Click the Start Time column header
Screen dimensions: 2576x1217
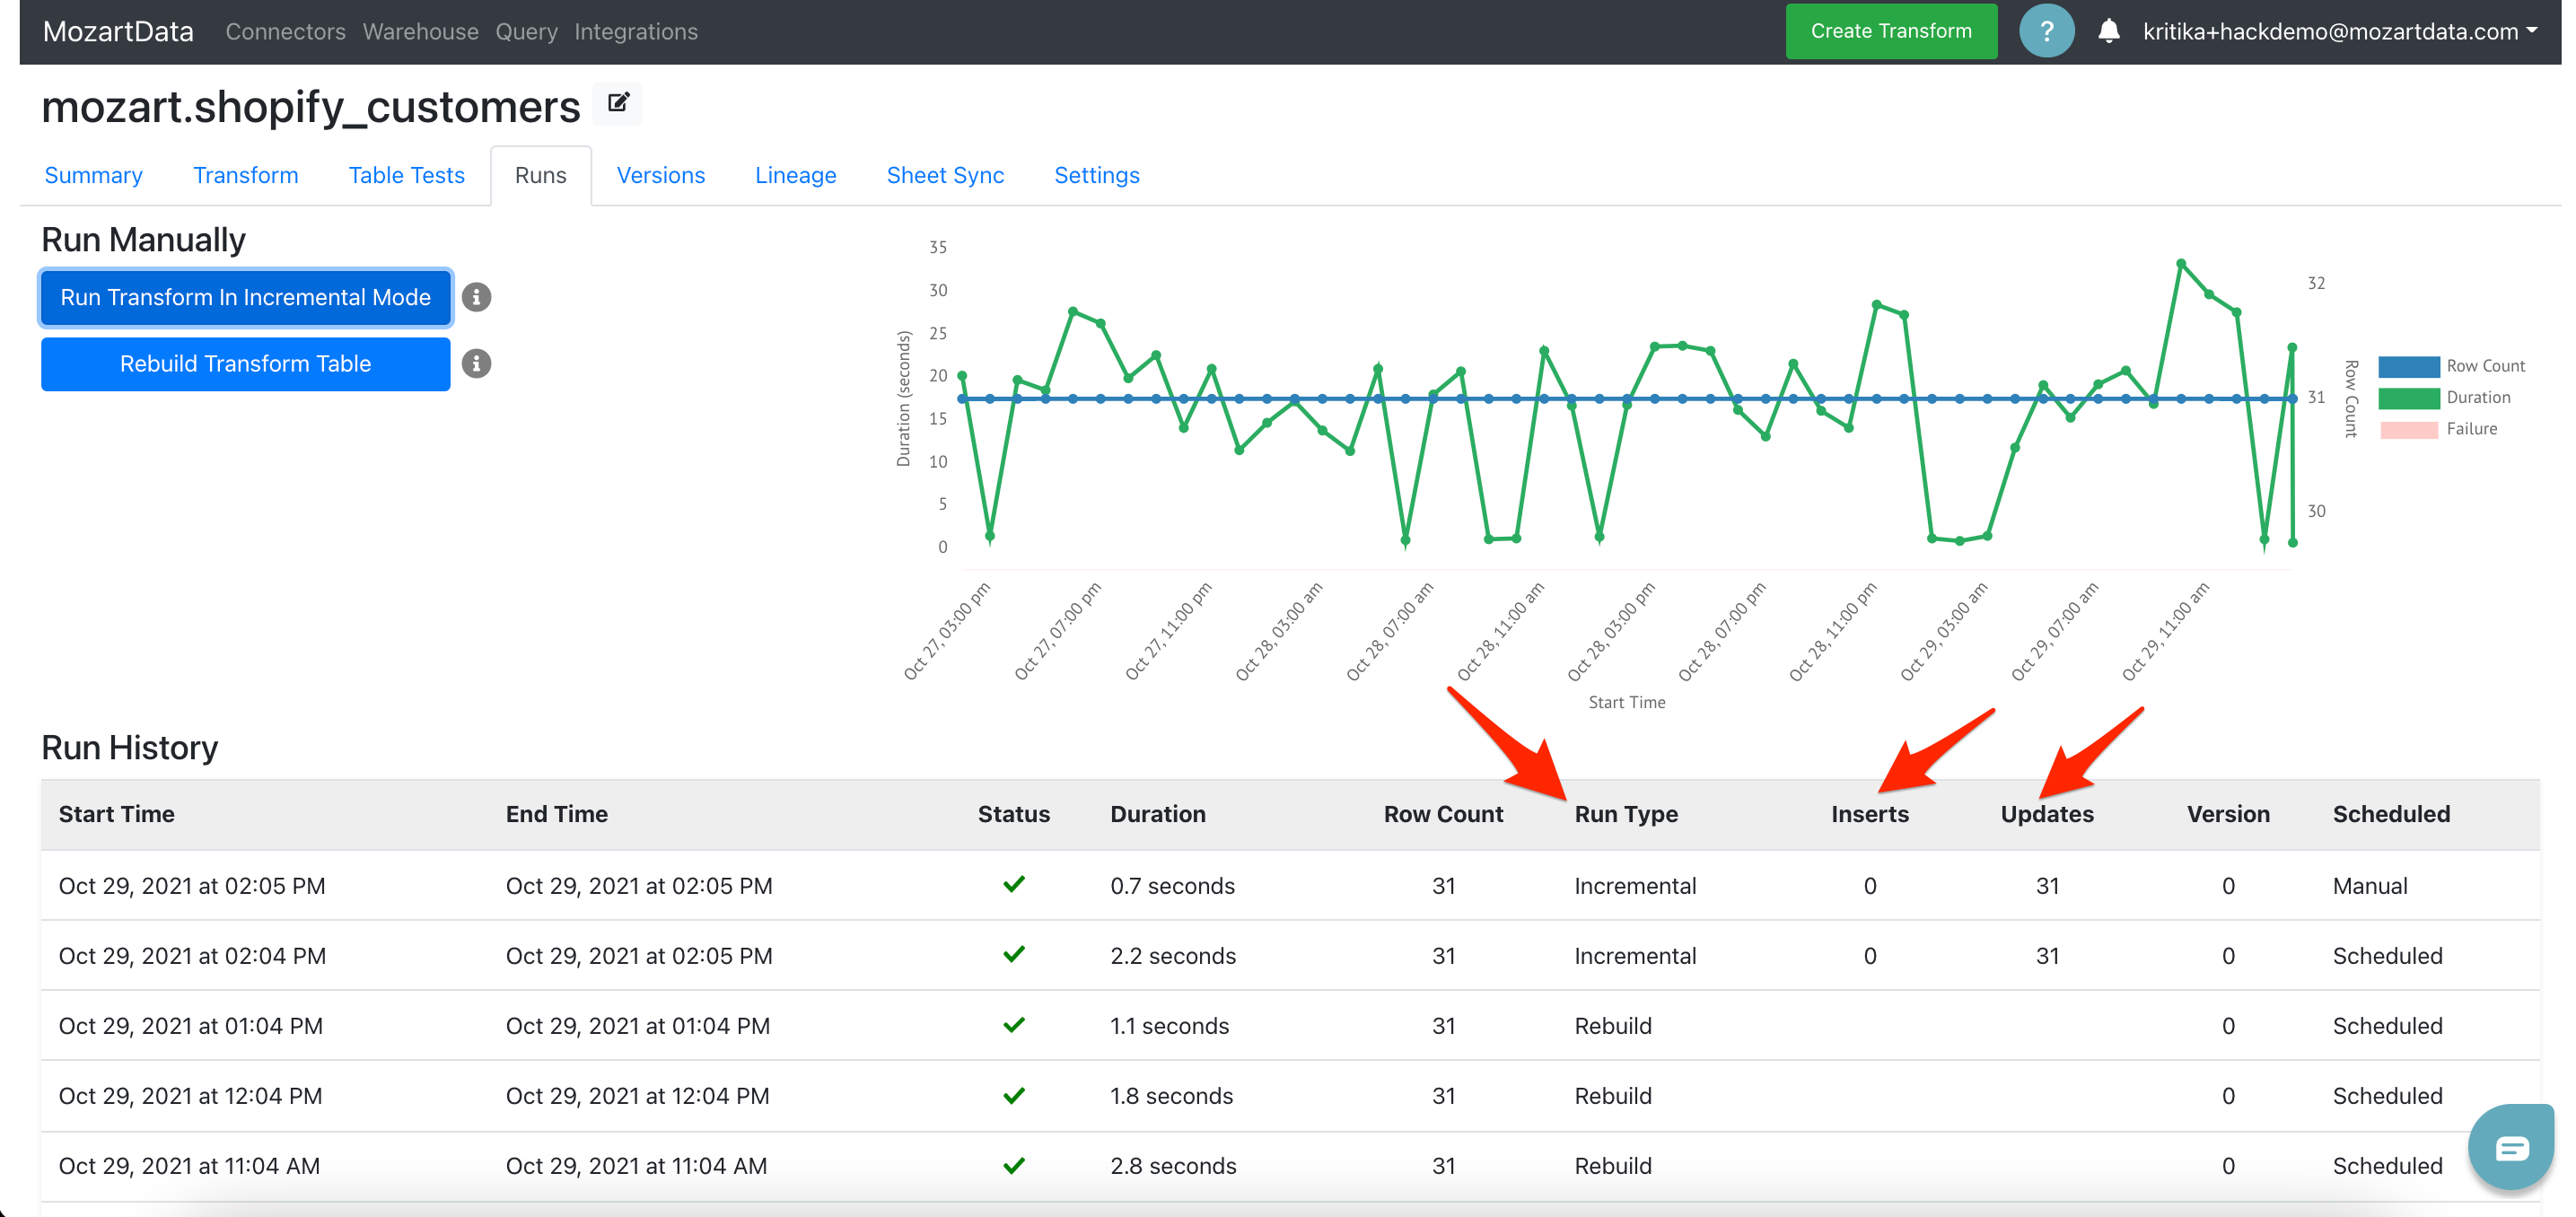point(116,814)
